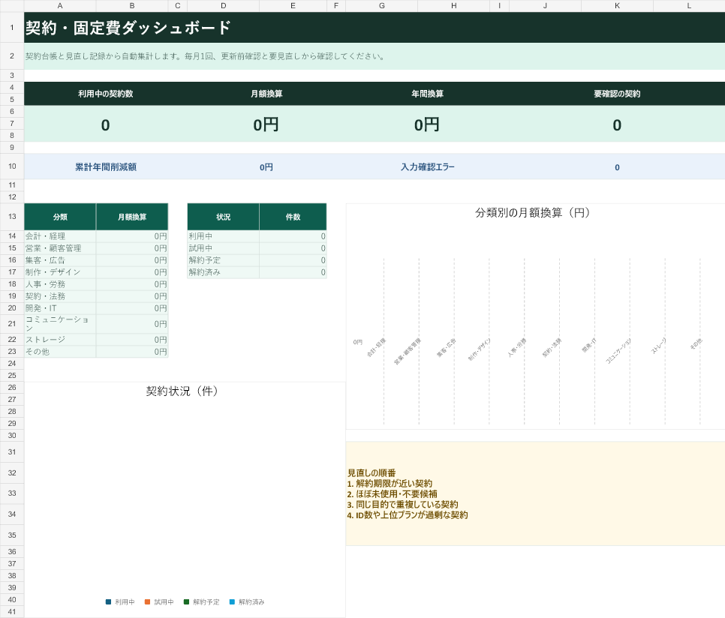Screen dimensions: 725x618
Task: Click the 年間換算 KPI header
Action: (x=427, y=94)
